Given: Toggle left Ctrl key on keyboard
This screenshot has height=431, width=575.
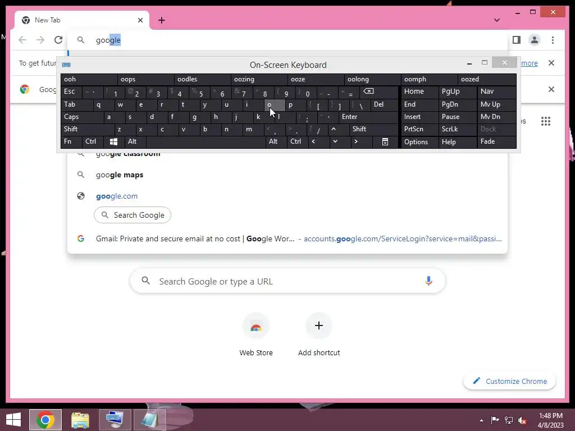Looking at the screenshot, I should tap(93, 141).
